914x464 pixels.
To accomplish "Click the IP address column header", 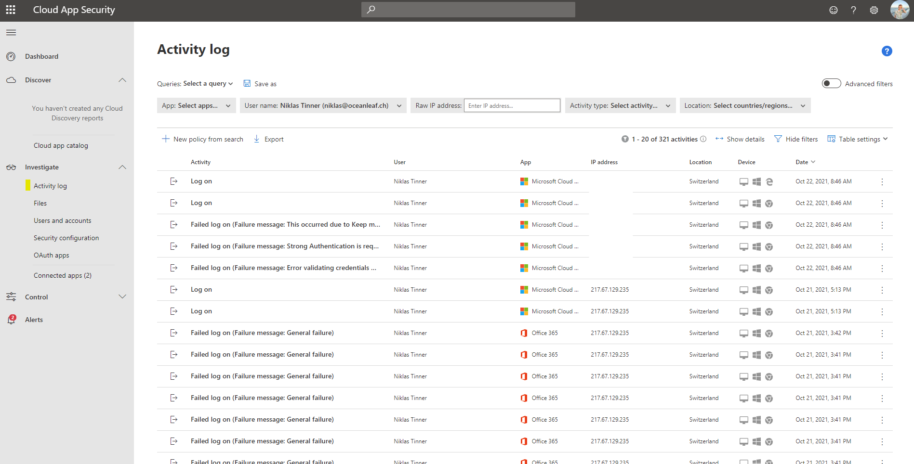I will [x=604, y=162].
